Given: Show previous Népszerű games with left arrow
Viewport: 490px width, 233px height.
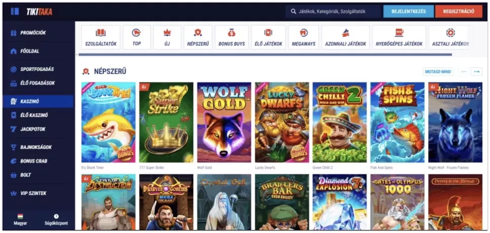Looking at the screenshot, I should click(464, 71).
